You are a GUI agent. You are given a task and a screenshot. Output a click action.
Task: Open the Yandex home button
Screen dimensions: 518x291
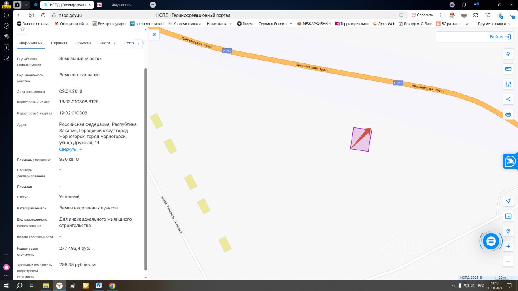pos(31,15)
